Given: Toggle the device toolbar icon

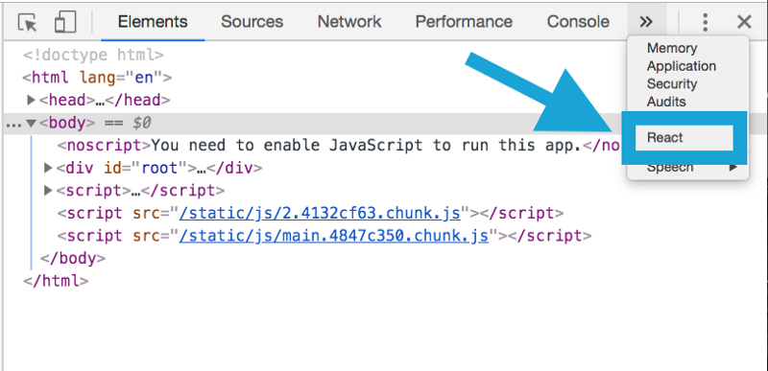Looking at the screenshot, I should click(x=65, y=22).
